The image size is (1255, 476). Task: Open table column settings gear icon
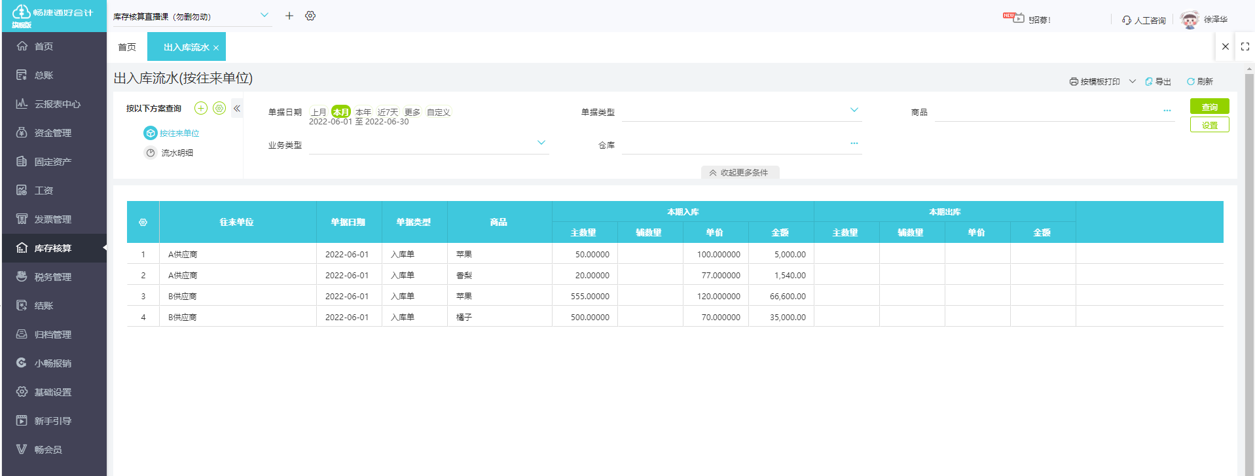tap(143, 223)
